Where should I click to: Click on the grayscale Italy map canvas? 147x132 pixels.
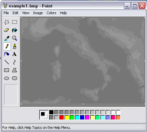[83, 61]
